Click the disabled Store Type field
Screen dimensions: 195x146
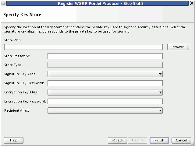[x=105, y=65]
